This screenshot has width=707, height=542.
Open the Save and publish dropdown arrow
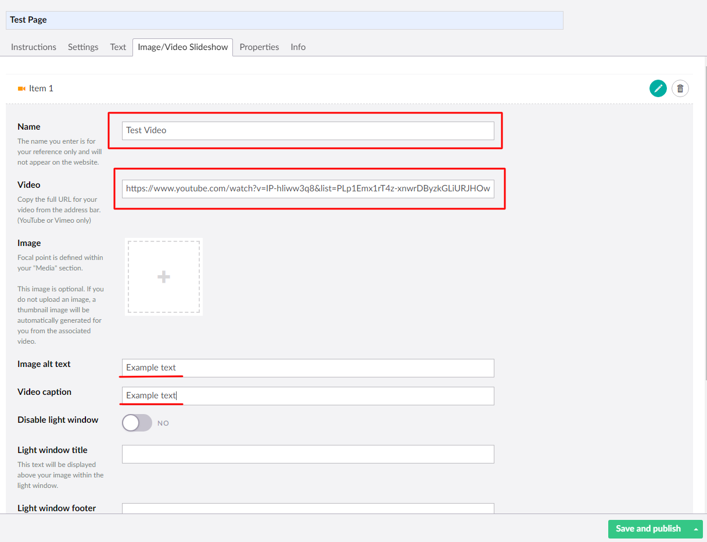695,529
